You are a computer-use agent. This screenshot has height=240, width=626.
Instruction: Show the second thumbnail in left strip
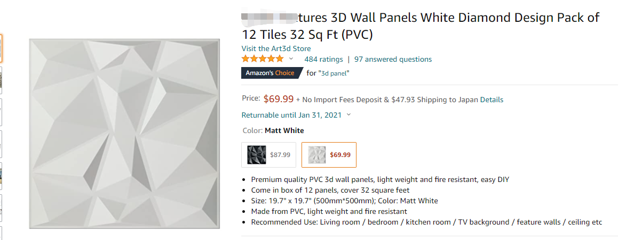click(x=1, y=80)
